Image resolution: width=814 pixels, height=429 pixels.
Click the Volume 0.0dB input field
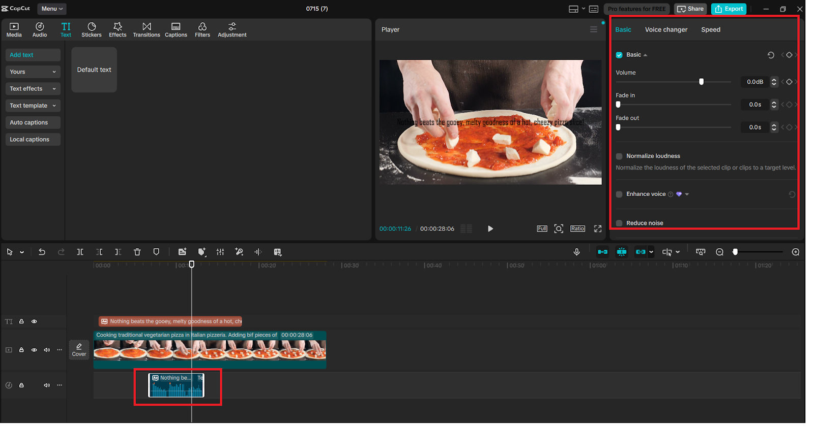click(755, 82)
